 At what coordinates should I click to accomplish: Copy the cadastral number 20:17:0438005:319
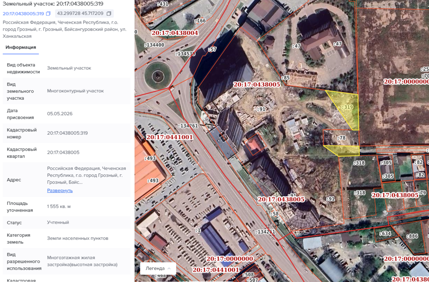click(x=48, y=14)
